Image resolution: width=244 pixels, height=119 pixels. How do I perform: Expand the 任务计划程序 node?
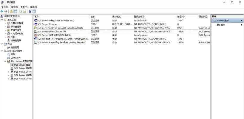[5, 23]
